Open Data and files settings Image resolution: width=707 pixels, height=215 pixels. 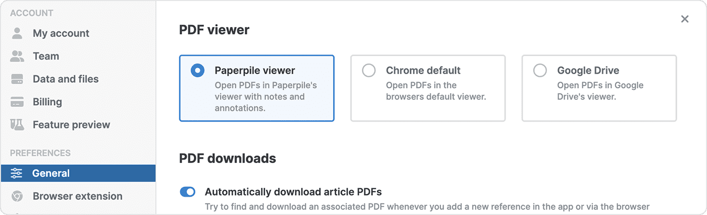pyautogui.click(x=66, y=79)
